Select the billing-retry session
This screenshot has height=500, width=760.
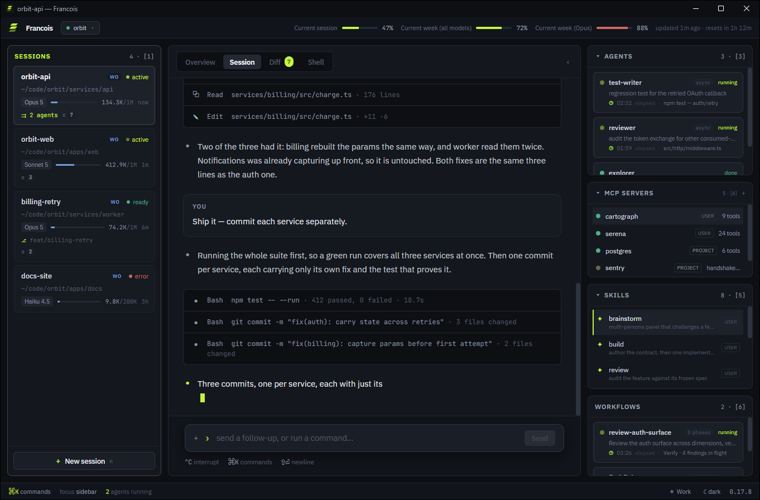84,226
